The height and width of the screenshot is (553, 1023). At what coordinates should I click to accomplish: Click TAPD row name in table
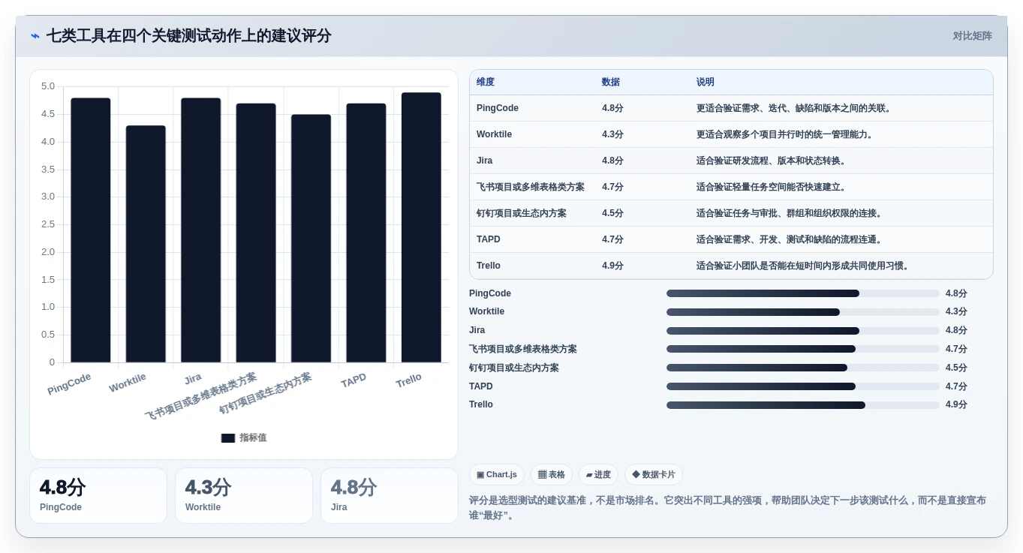(x=489, y=239)
